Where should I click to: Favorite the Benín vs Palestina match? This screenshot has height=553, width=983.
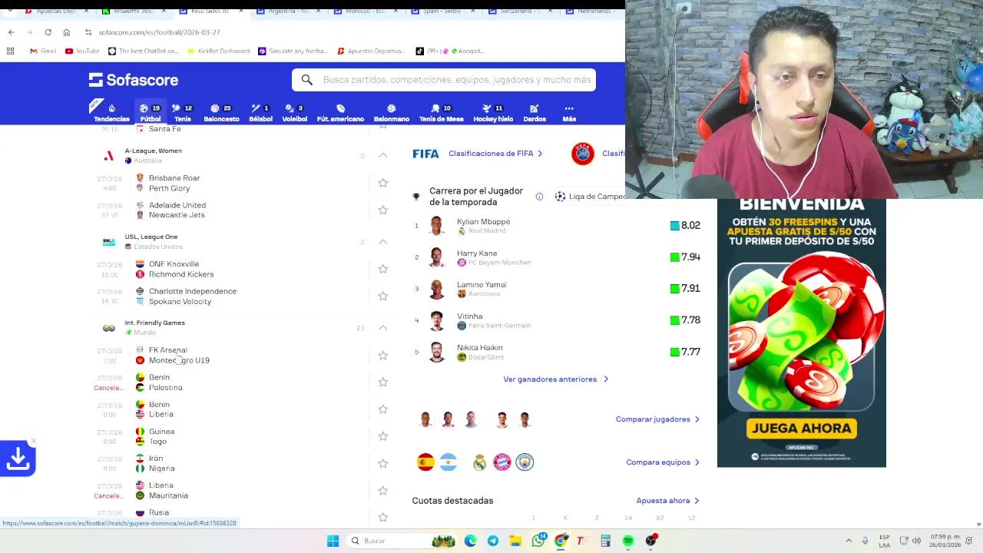pos(382,382)
